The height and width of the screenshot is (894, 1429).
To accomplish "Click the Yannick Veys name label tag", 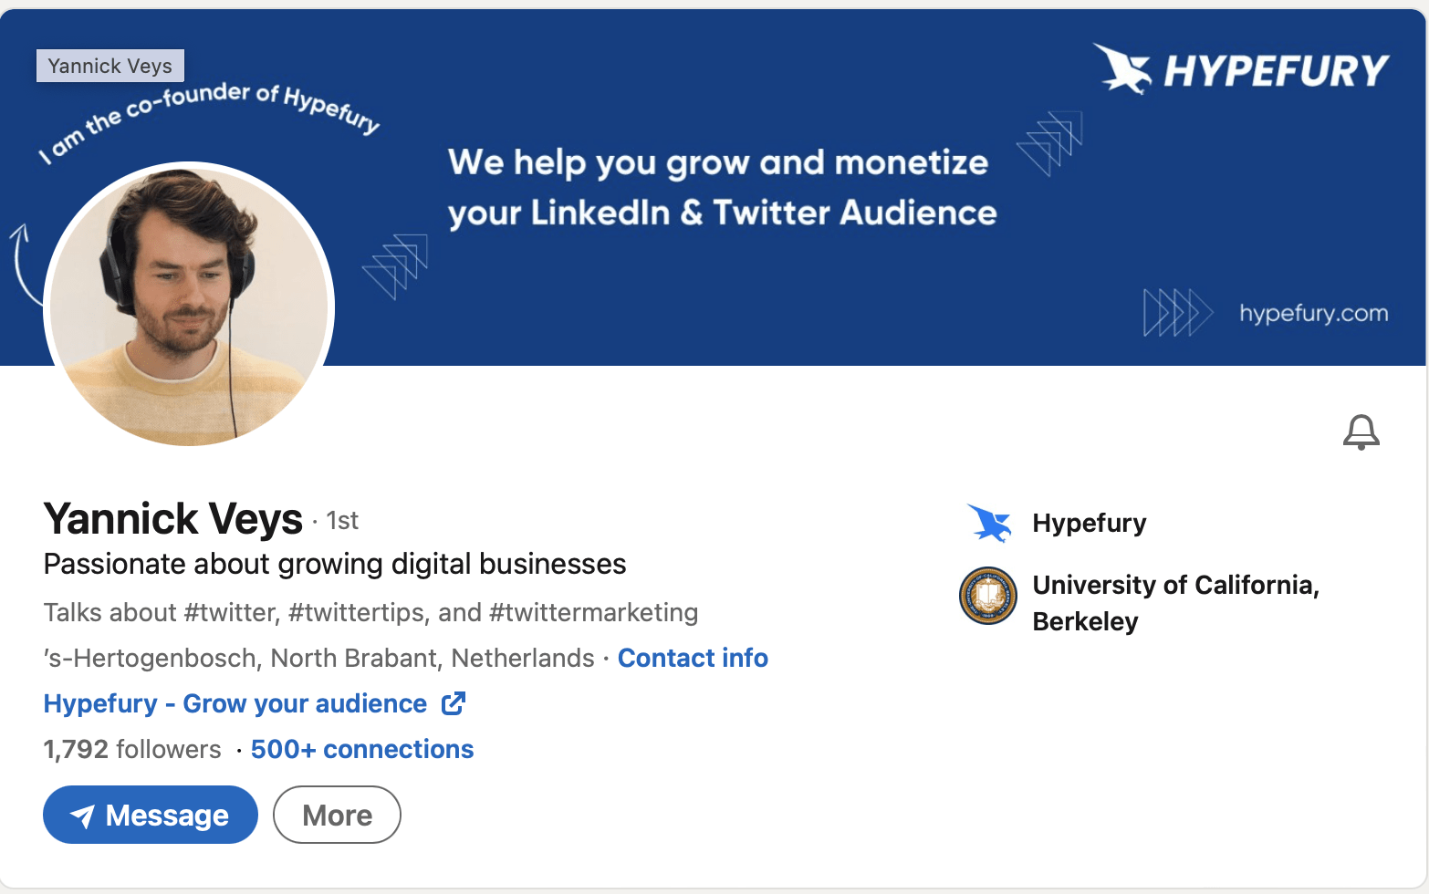I will 110,65.
